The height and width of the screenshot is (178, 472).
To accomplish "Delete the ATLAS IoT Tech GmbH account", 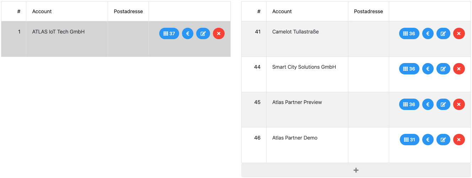I will pos(219,33).
